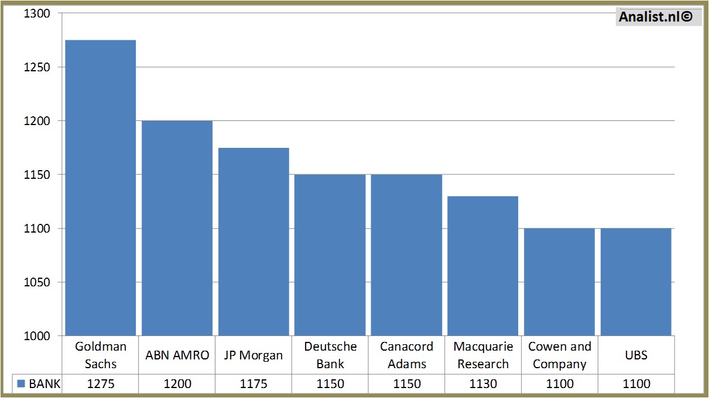The height and width of the screenshot is (398, 709).
Task: Click the 1130 value cell
Action: pos(483,384)
